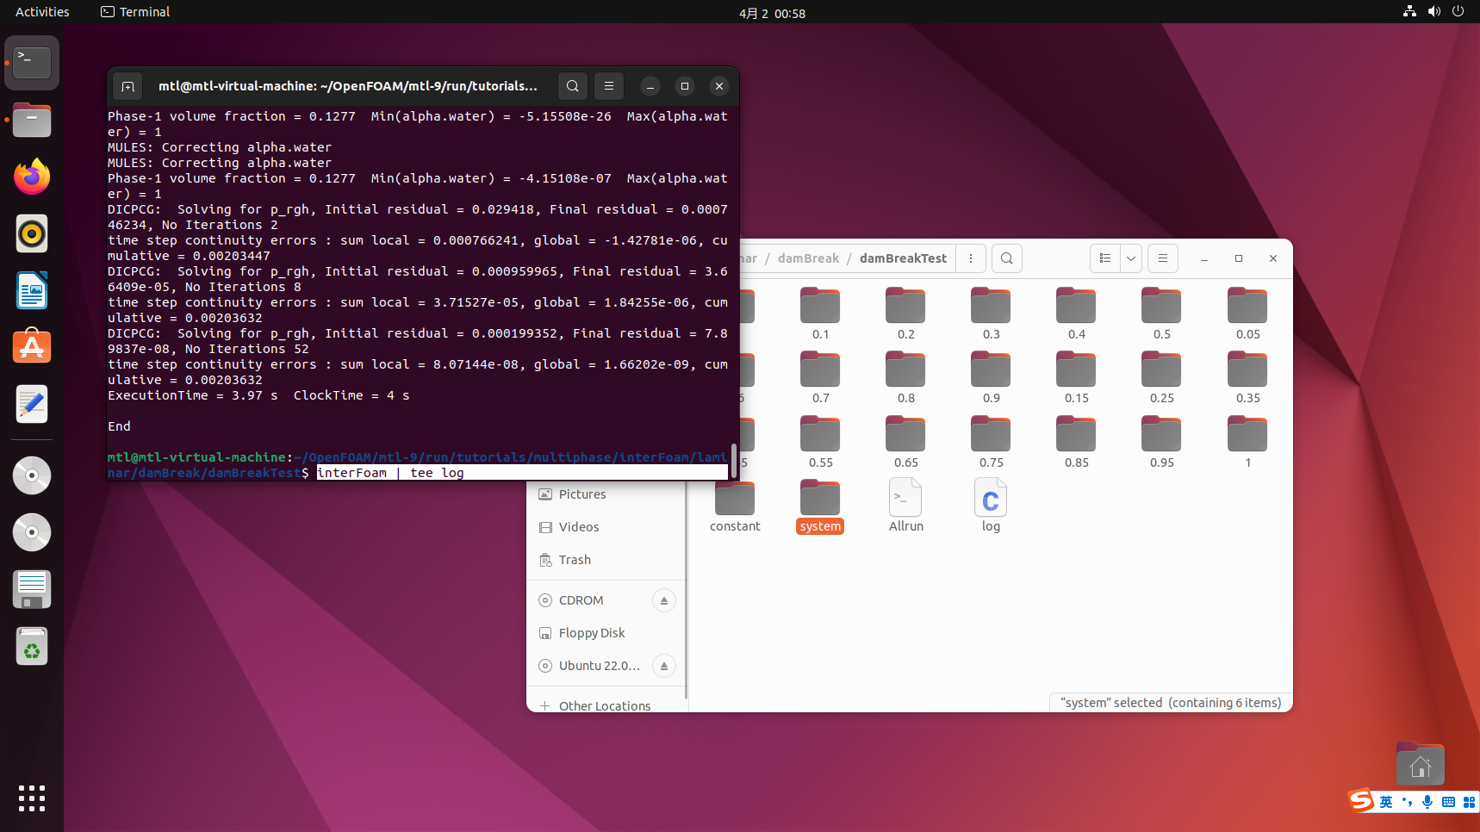Open new tab in Terminal window
Screen dimensions: 1480x832
(127, 86)
